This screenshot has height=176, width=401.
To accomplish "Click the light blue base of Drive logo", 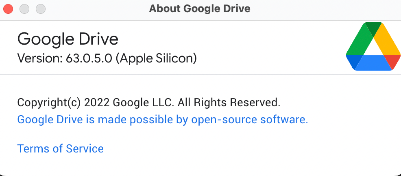I will (373, 63).
